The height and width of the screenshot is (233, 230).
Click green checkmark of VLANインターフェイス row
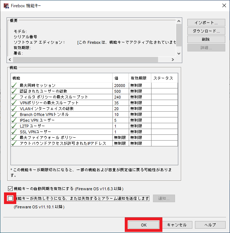coord(14,109)
